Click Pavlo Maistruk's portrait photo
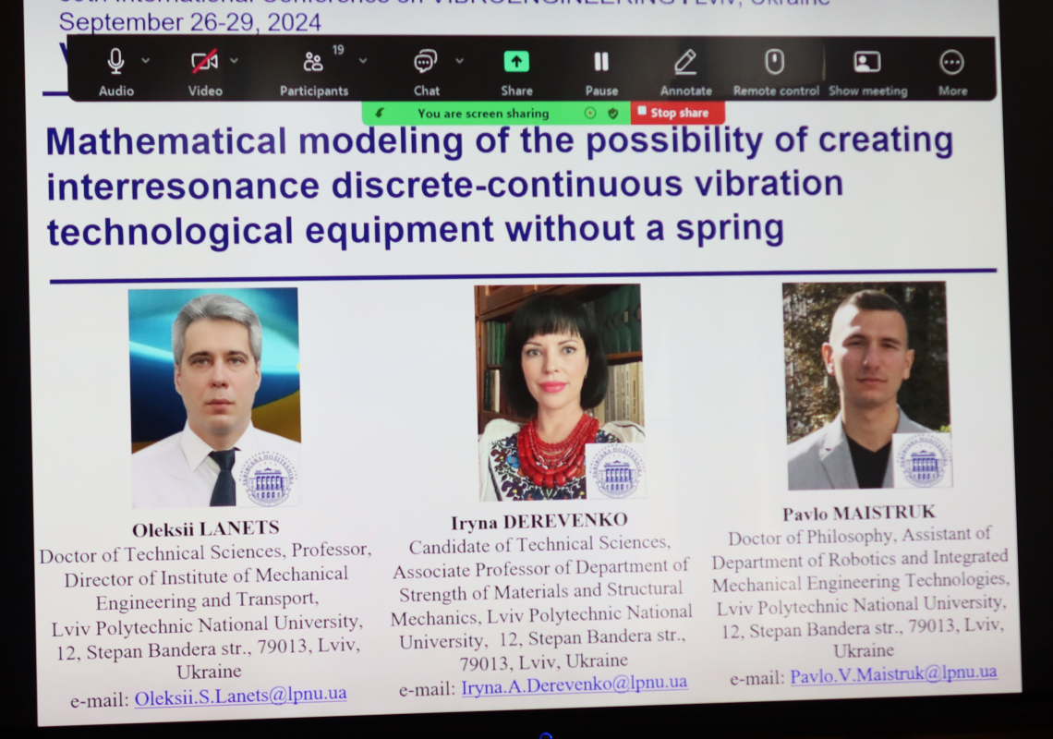The height and width of the screenshot is (739, 1053). [x=865, y=384]
